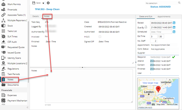Click the Associate Tasks link icon
The image size is (182, 110).
coord(3,15)
